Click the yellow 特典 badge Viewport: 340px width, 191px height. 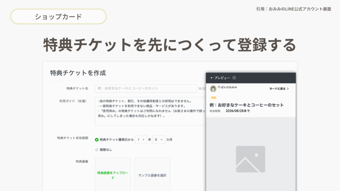(x=213, y=98)
